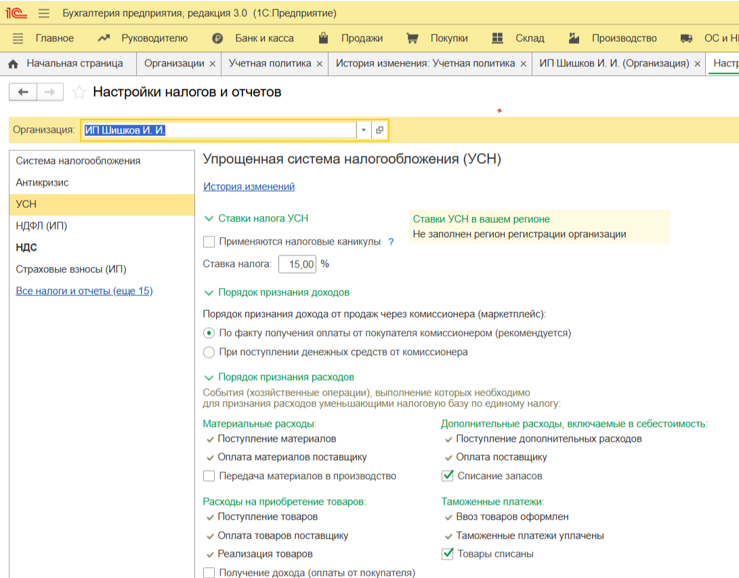The height and width of the screenshot is (578, 739).
Task: Uncheck Товары списаны checkbox
Action: [x=447, y=554]
